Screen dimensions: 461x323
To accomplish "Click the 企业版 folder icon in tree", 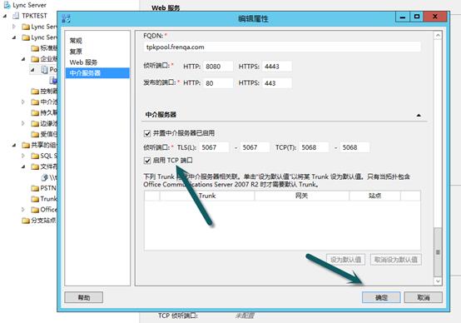I will (35, 59).
